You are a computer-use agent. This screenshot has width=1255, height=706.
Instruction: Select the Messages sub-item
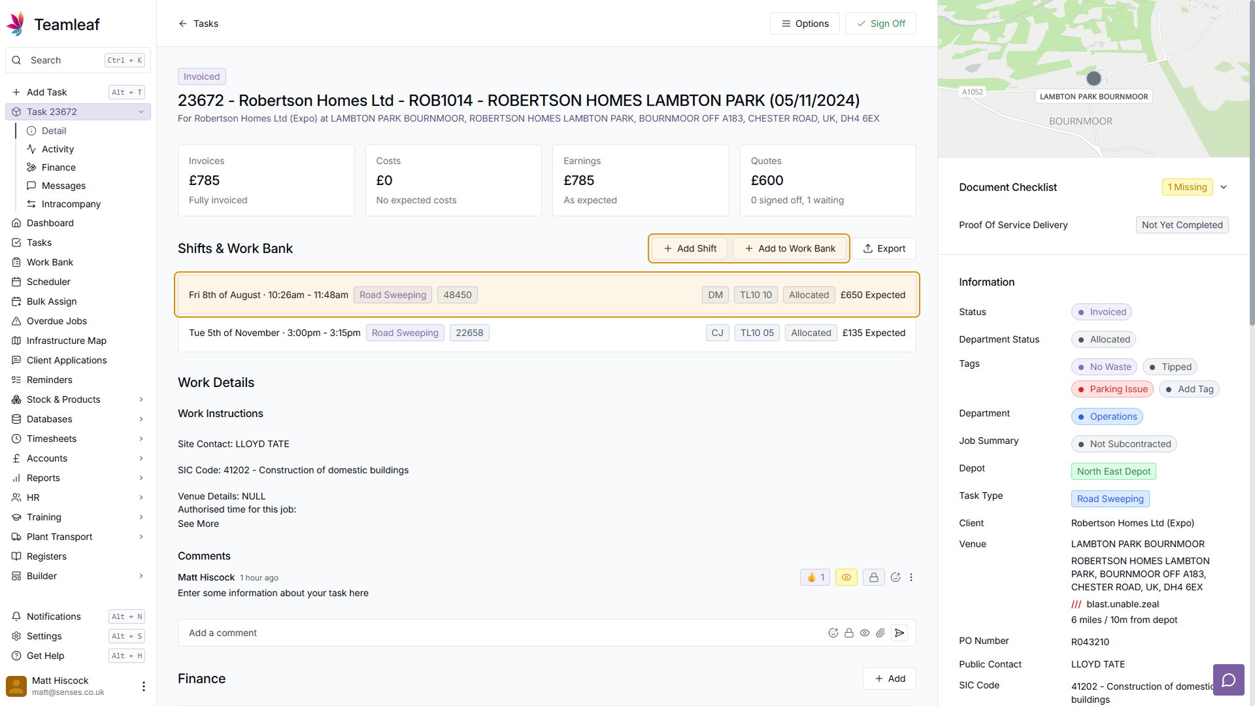(x=85, y=186)
